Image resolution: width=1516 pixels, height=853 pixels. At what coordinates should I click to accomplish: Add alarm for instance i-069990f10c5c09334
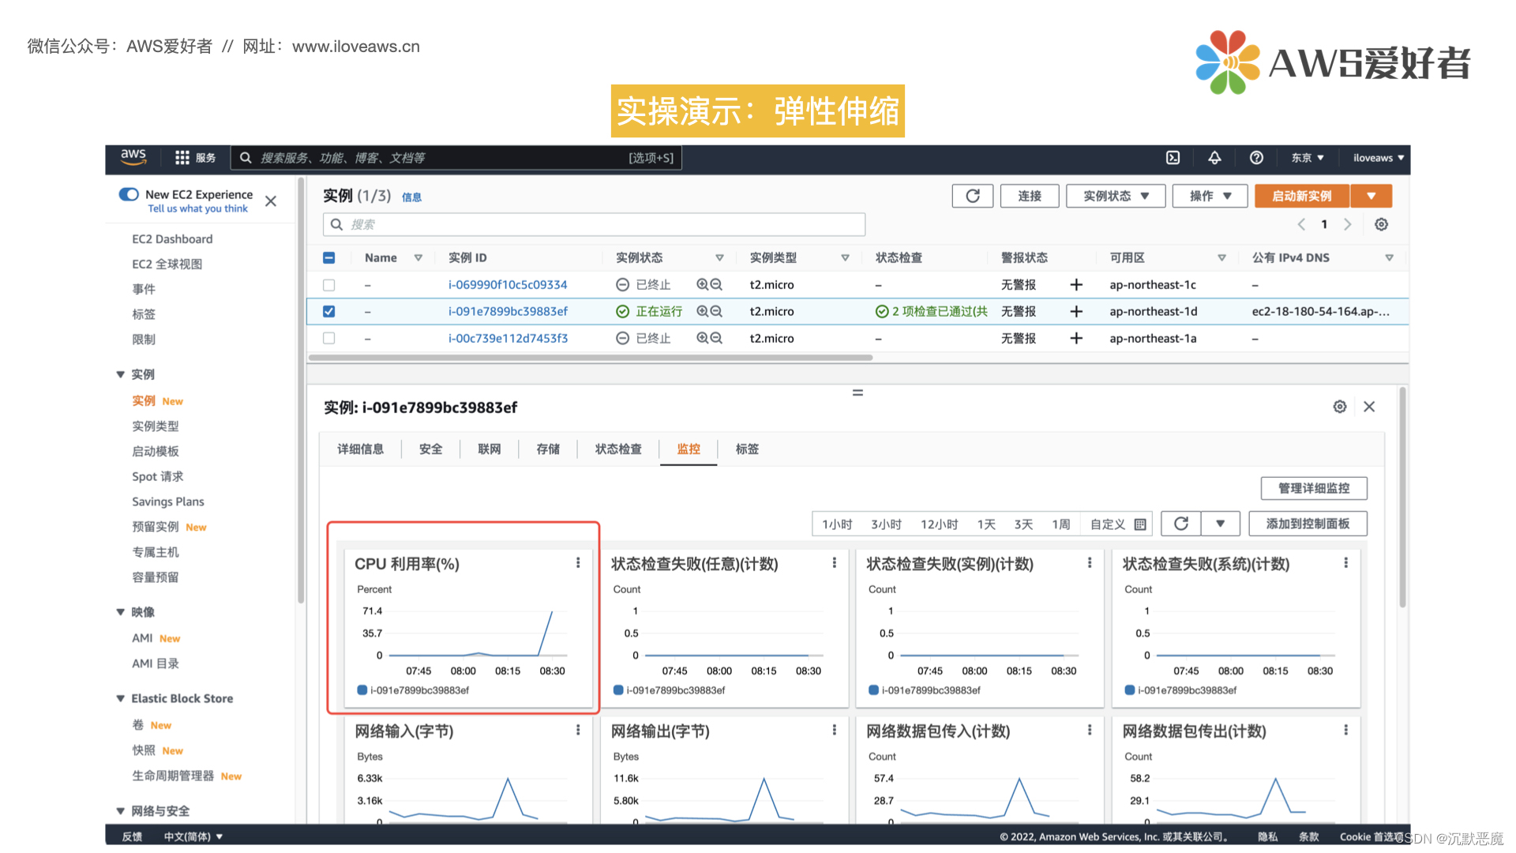pyautogui.click(x=1075, y=284)
